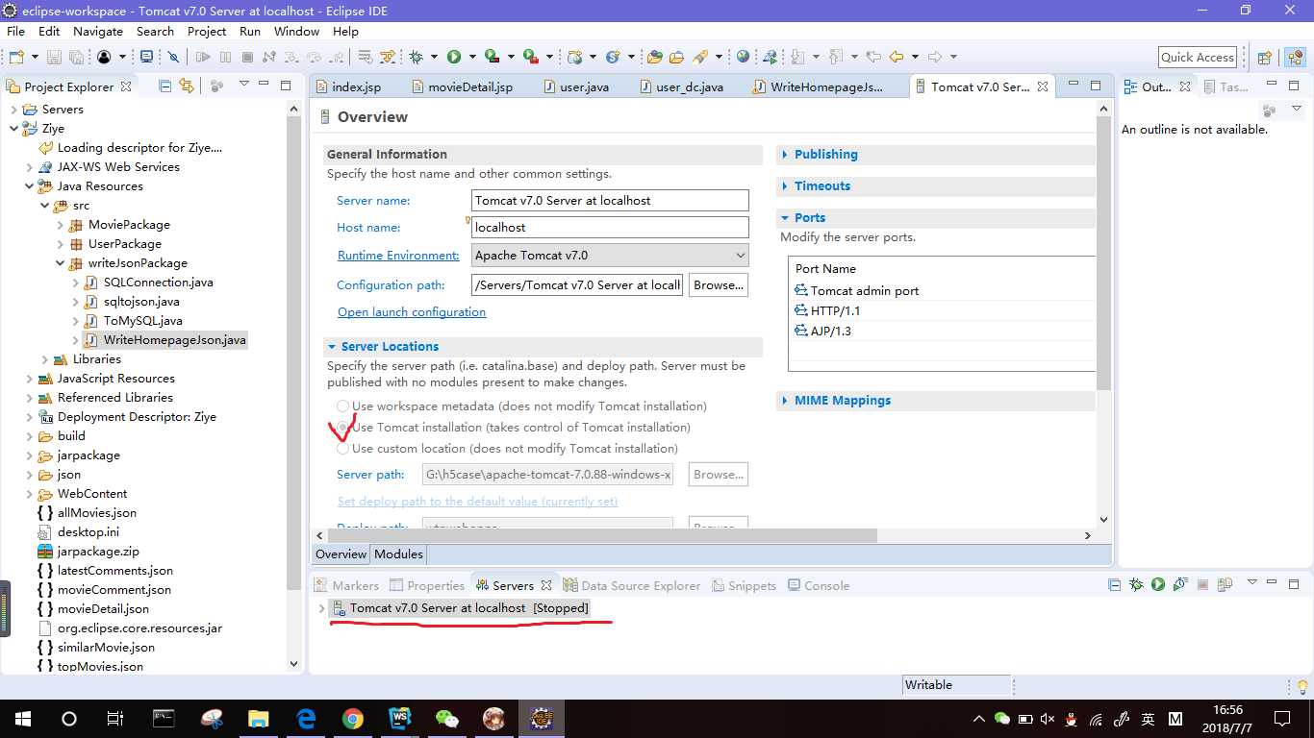1314x738 pixels.
Task: Open Chrome from the Windows taskbar
Action: [353, 719]
